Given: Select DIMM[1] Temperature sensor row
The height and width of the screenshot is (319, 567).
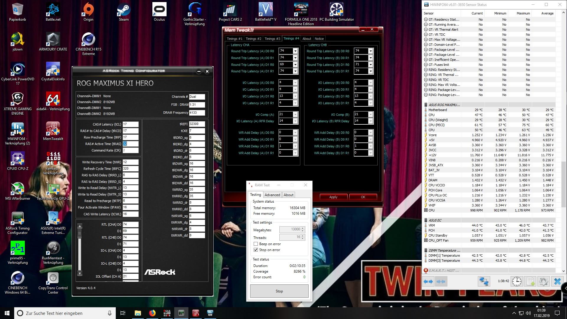Looking at the screenshot, I should (x=489, y=255).
